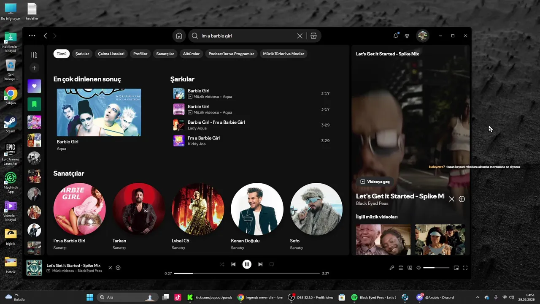Go to Spotify Home via house icon
540x304 pixels.
click(x=179, y=36)
